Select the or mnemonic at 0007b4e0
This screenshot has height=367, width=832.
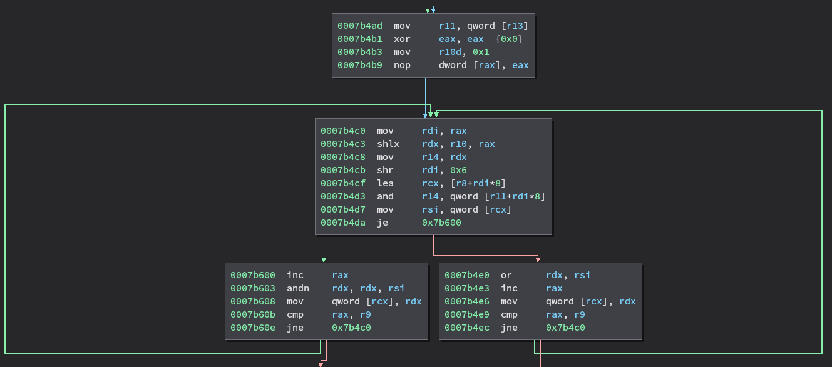tap(506, 275)
